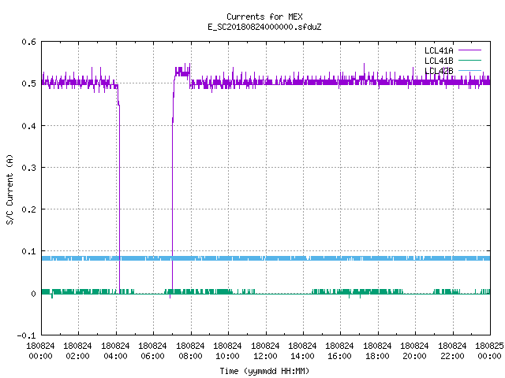Click the purple LCL41A legend line sample

point(469,50)
